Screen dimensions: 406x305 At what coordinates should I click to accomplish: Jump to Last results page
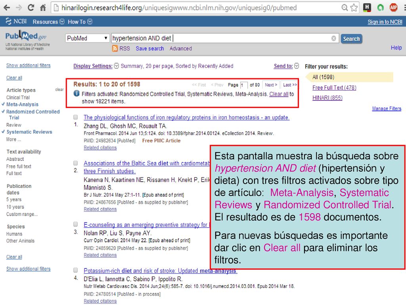coord(290,85)
